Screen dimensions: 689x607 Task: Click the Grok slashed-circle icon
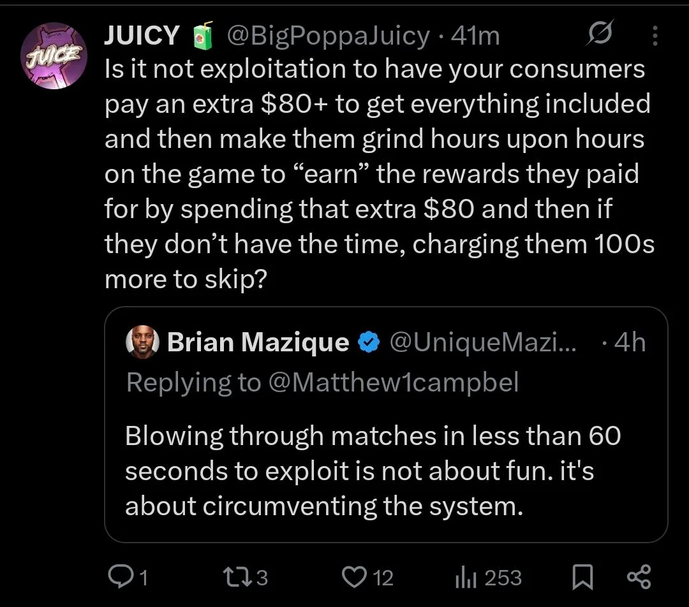coord(600,33)
